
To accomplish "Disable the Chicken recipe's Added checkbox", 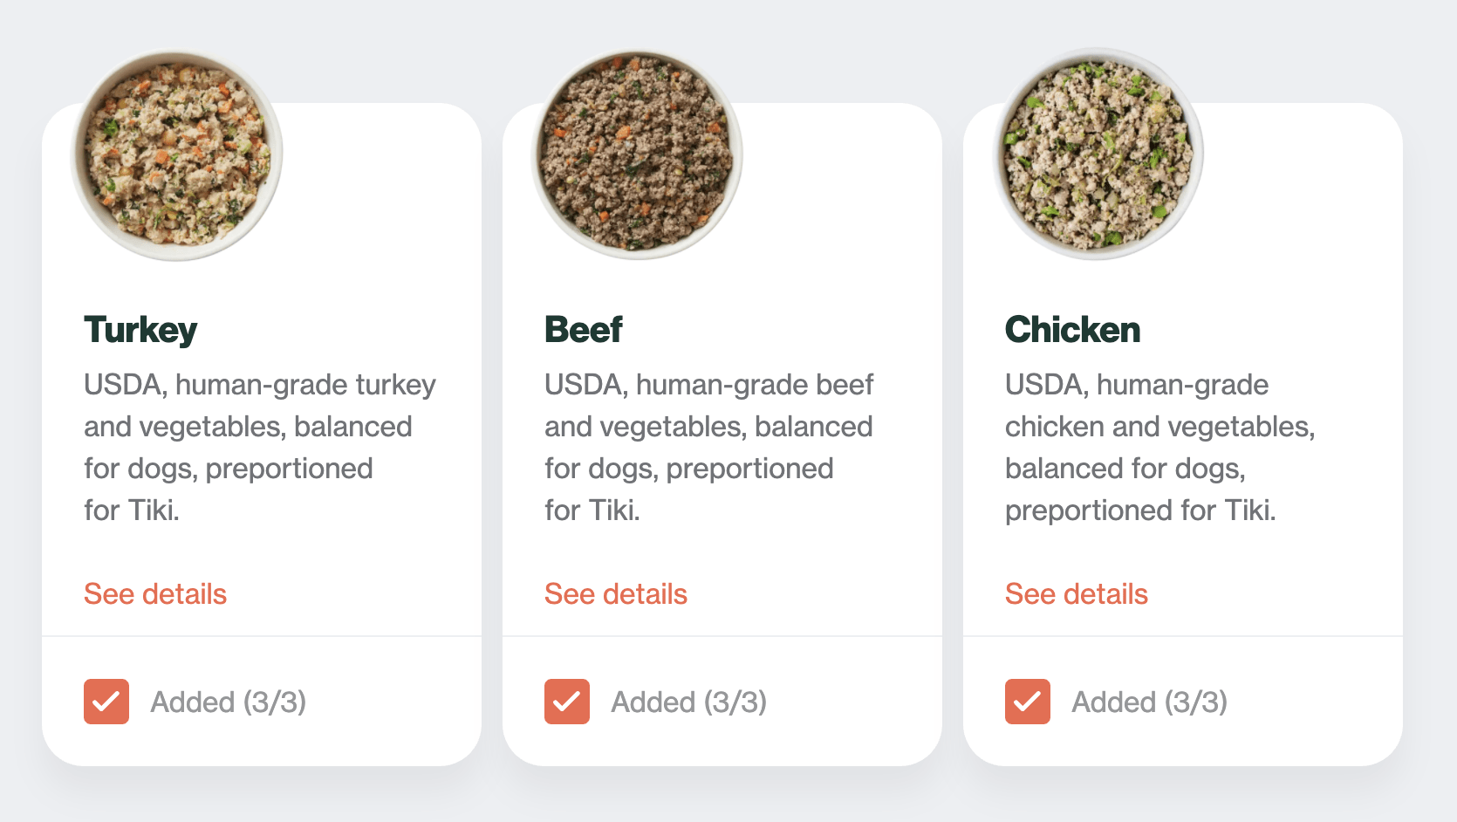I will pos(1027,701).
